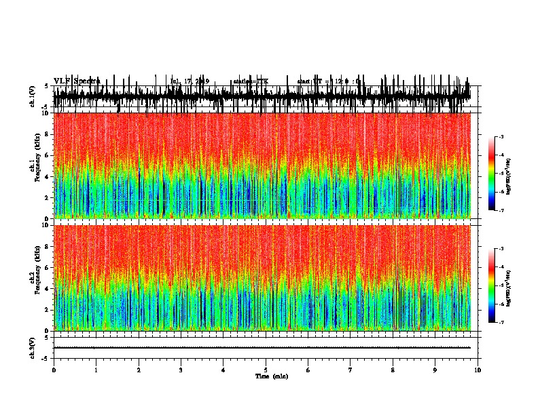The width and height of the screenshot is (538, 415).
Task: Click the ch.1 voltage waveform panel
Action: point(265,96)
